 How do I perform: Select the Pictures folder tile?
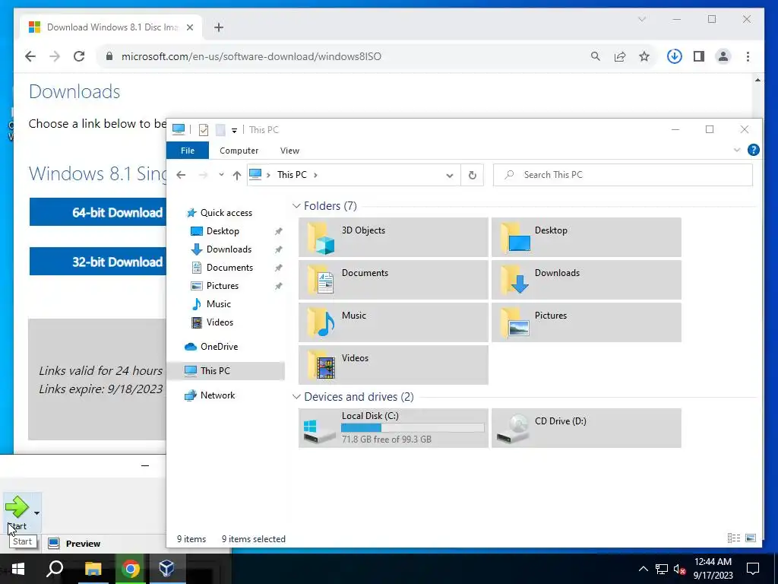pyautogui.click(x=587, y=322)
